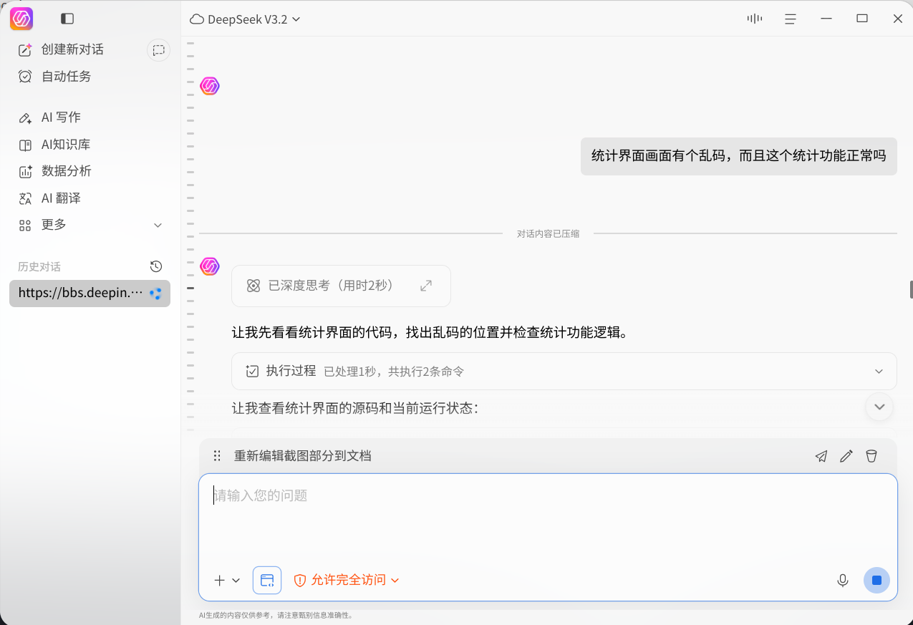913x625 pixels.
Task: Open the 允许完全访问 permission dropdown
Action: [347, 580]
